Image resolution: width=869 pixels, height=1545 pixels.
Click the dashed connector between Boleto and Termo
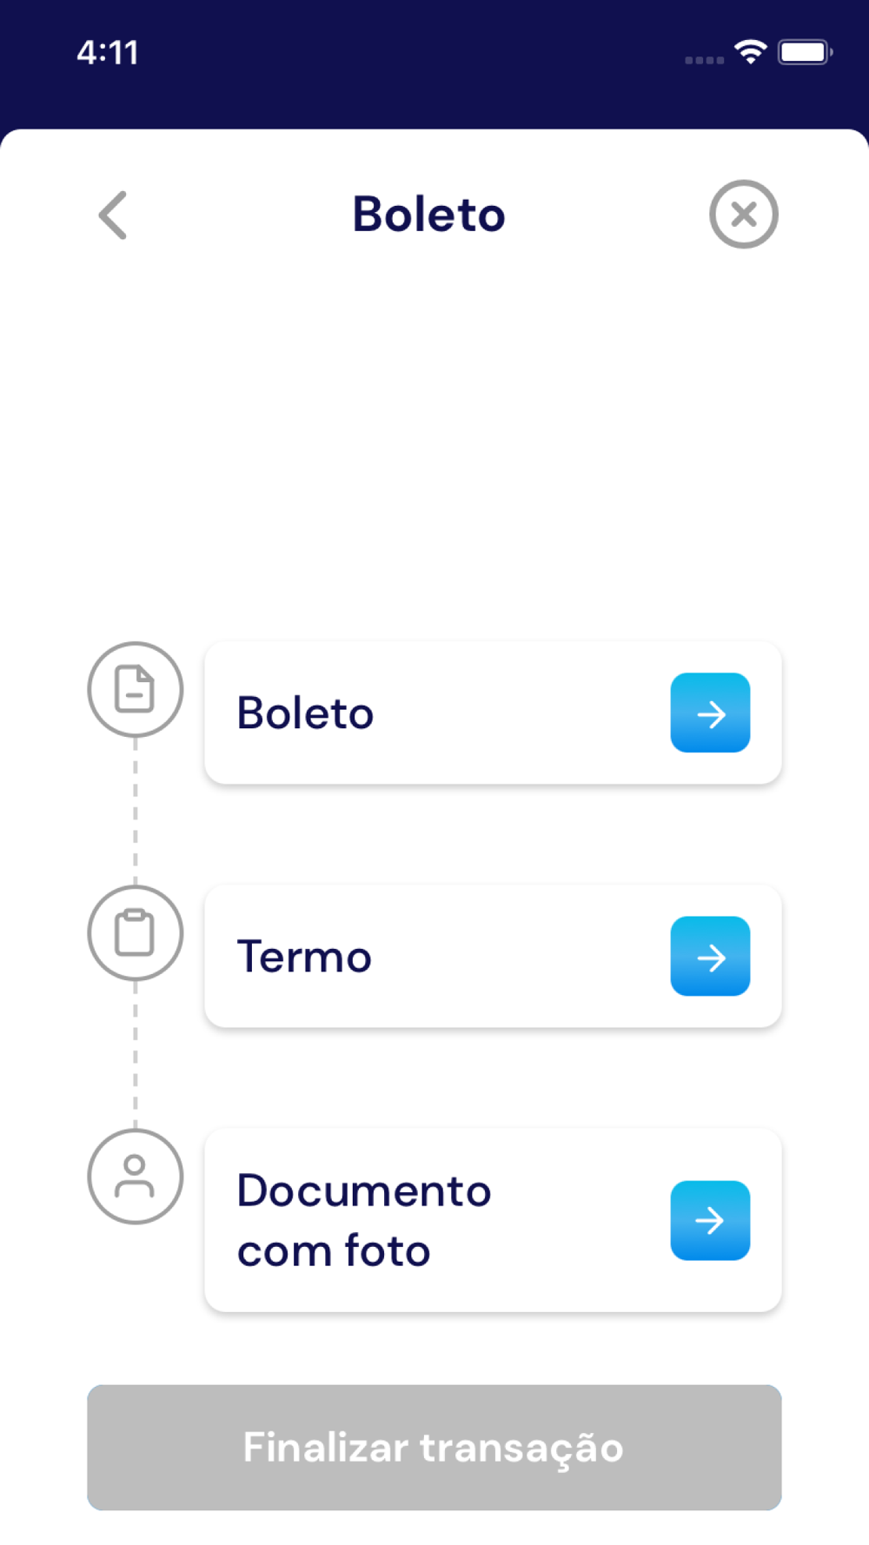pyautogui.click(x=135, y=811)
